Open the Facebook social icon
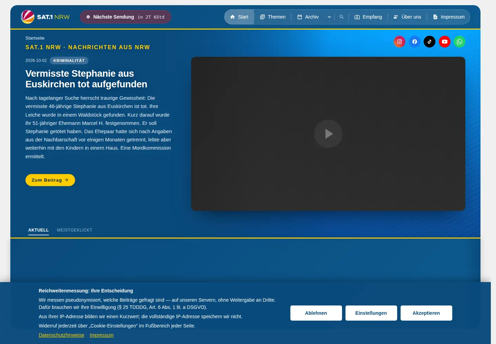This screenshot has height=344, width=496. [415, 42]
